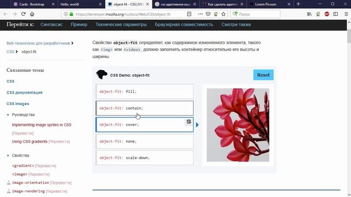Screen dimensions: 351x197
Task: Select the object-fit: cover option
Action: tap(145, 125)
